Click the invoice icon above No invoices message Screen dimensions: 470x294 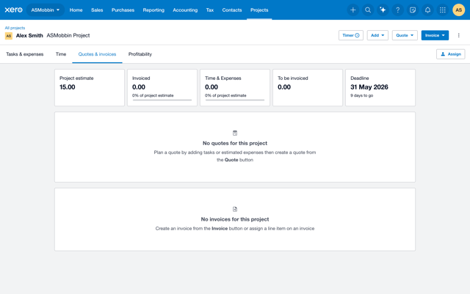pos(235,209)
